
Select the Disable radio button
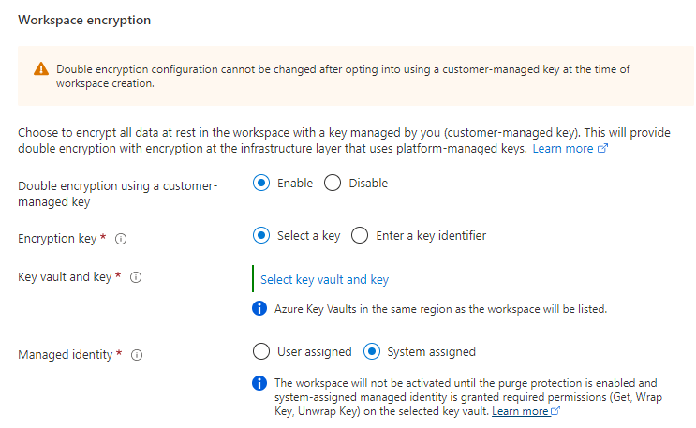[333, 184]
